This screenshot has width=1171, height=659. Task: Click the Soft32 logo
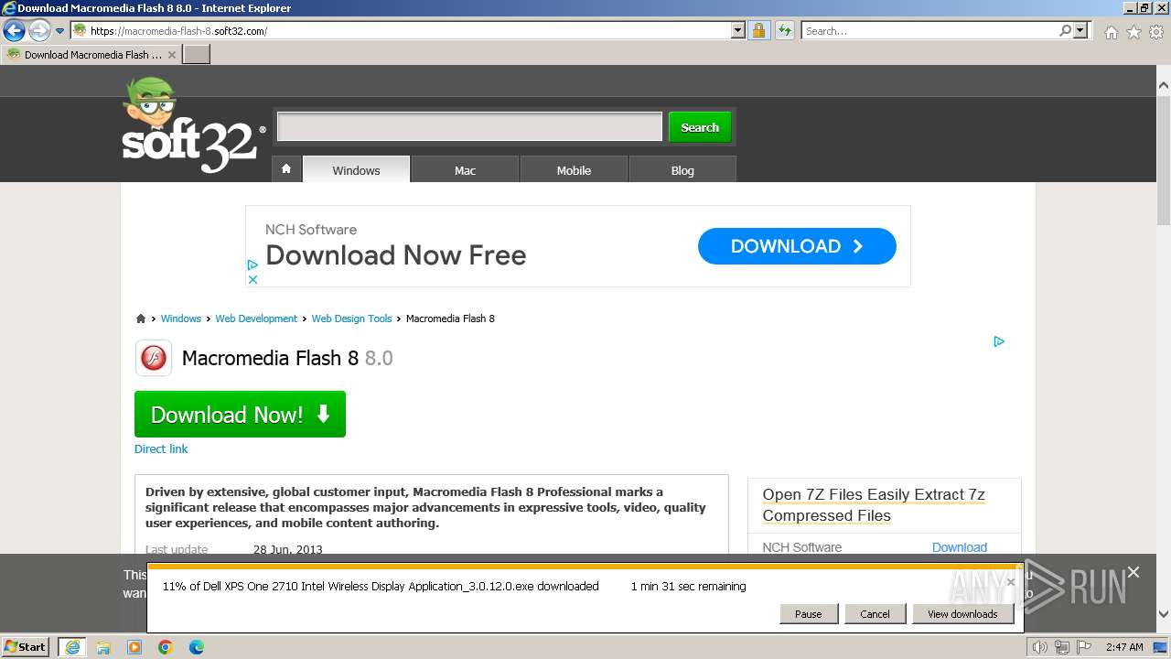[193, 126]
